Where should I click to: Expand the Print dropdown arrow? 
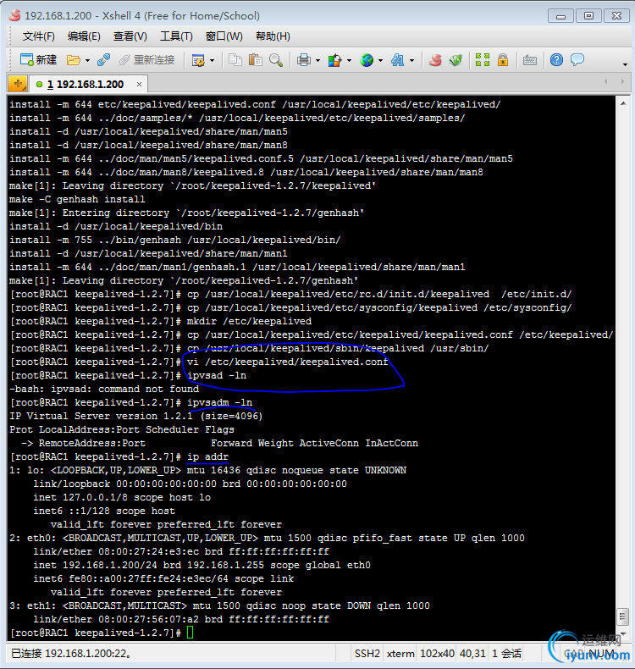coord(317,61)
